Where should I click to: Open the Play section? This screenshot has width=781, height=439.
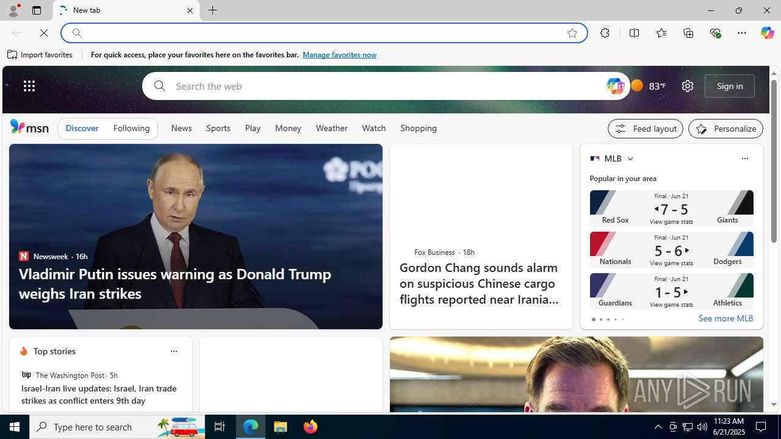pyautogui.click(x=253, y=128)
